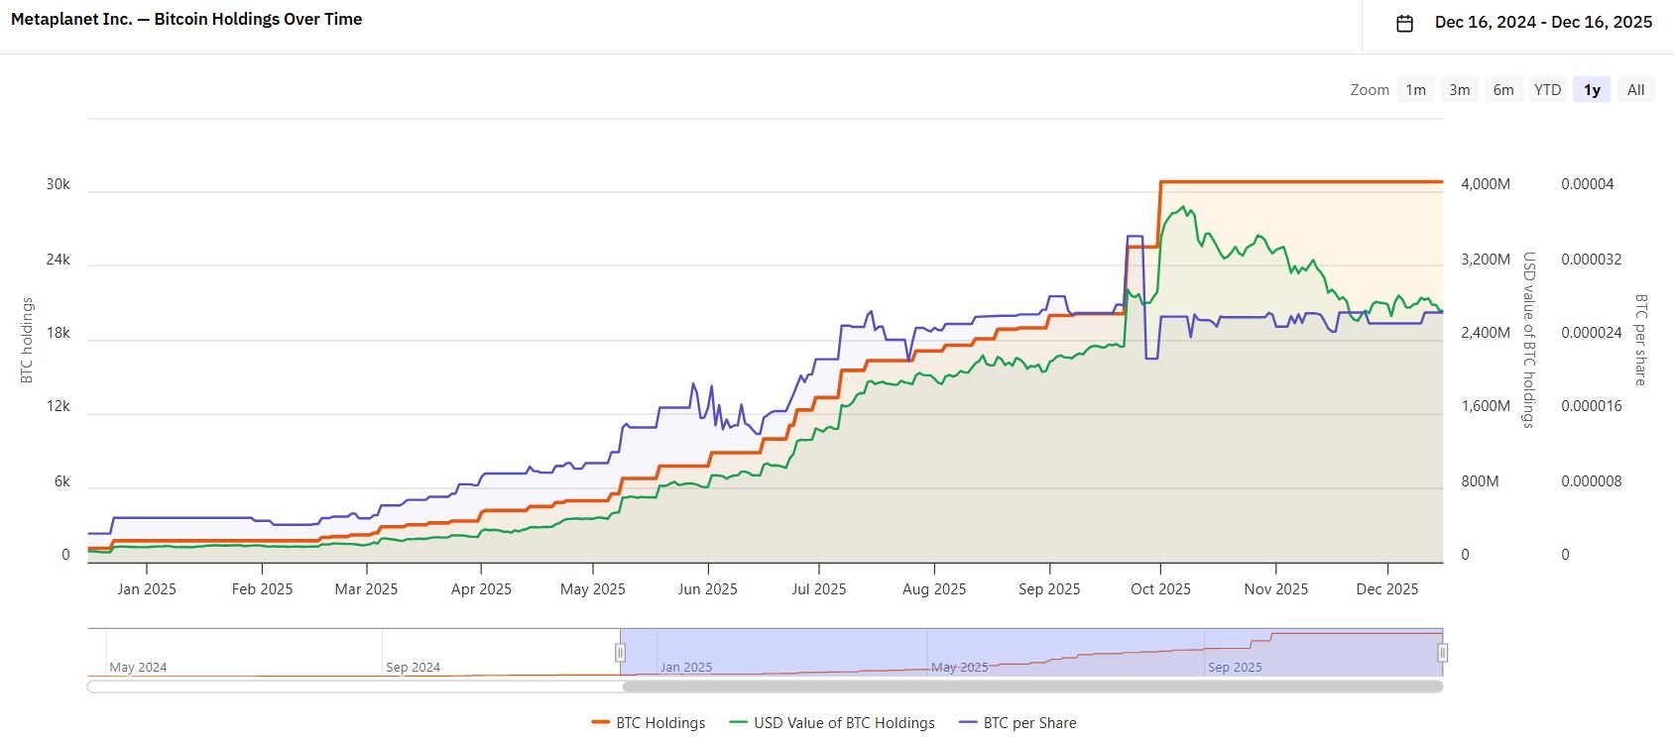Click the Dec 16, 2024 - Dec 16, 2025 date range
The image size is (1674, 737).
click(x=1543, y=22)
